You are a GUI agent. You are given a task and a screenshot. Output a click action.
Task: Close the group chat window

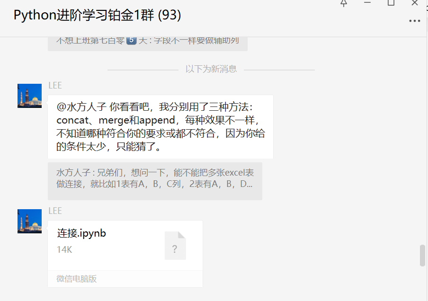tap(415, 3)
